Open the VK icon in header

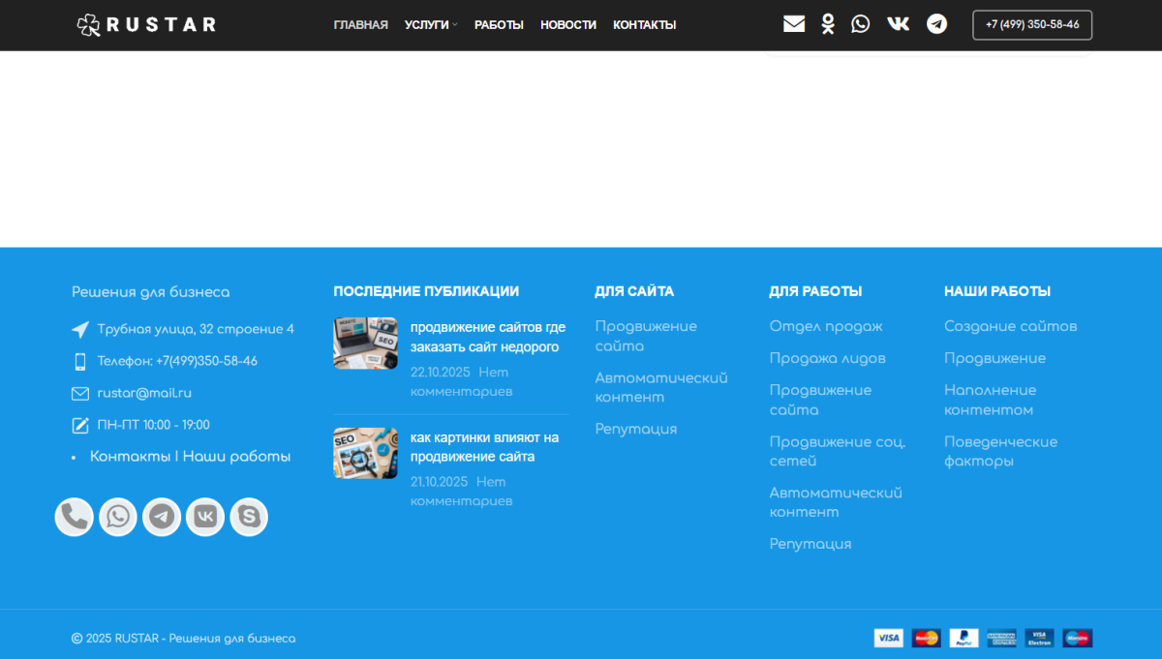point(899,24)
